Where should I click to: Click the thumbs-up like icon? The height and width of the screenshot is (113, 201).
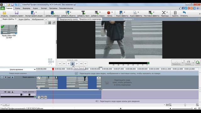pyautogui.click(x=180, y=8)
